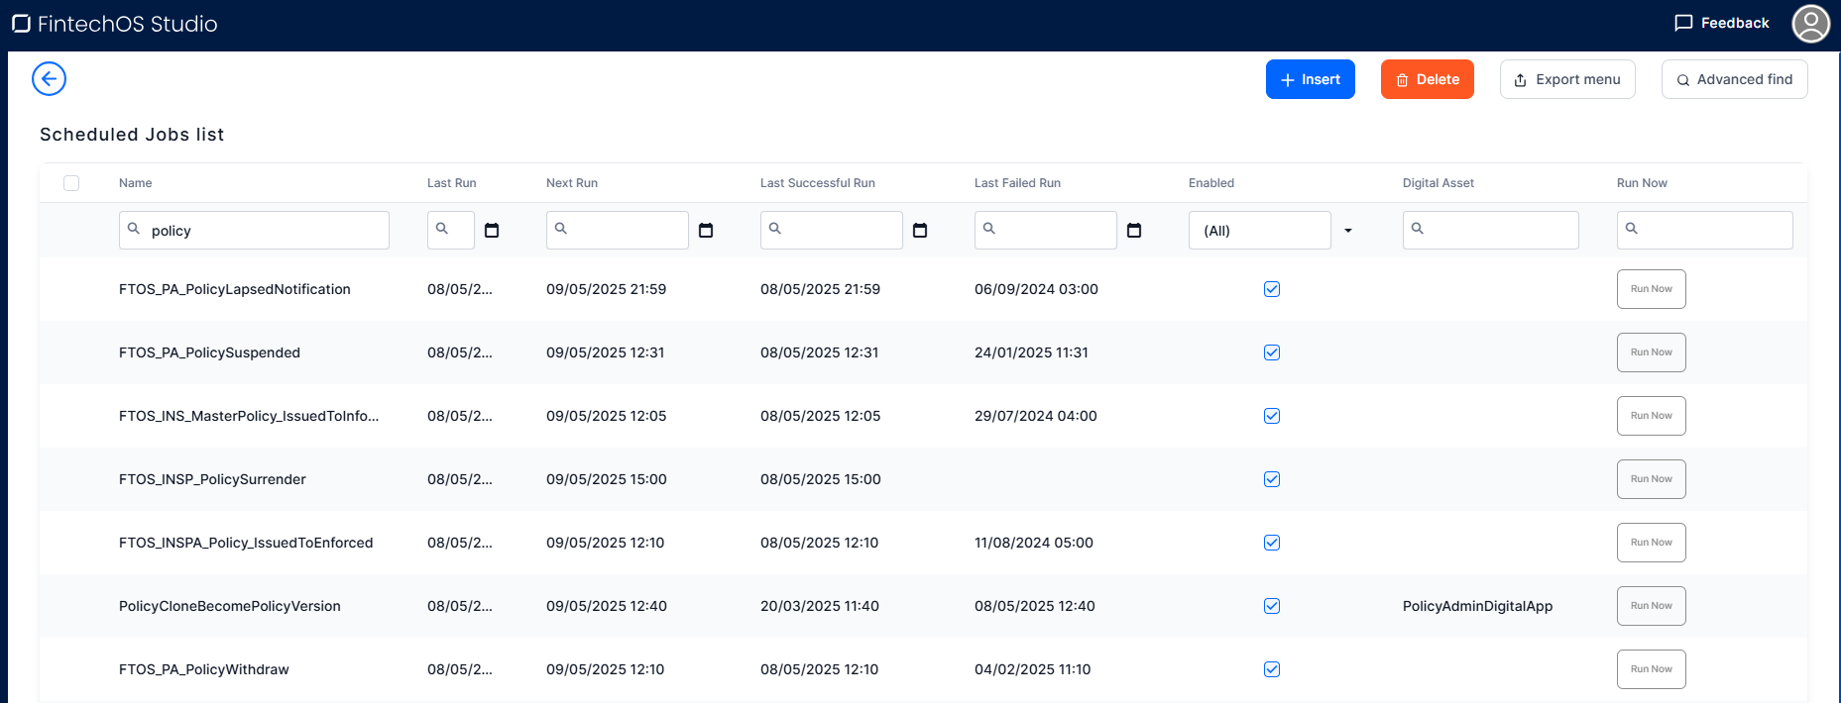Toggle the select-all rows checkbox

[x=71, y=183]
